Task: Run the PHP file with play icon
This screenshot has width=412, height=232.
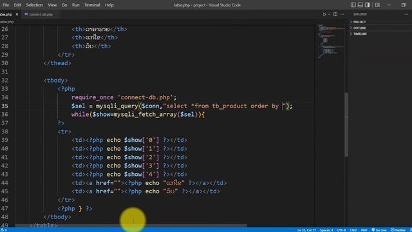Action: [x=324, y=14]
